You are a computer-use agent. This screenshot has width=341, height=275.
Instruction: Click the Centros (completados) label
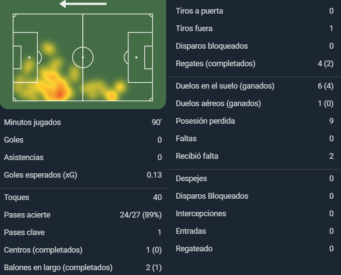tap(43, 250)
